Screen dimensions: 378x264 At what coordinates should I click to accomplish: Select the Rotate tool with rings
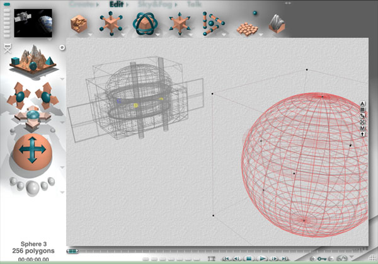146,23
